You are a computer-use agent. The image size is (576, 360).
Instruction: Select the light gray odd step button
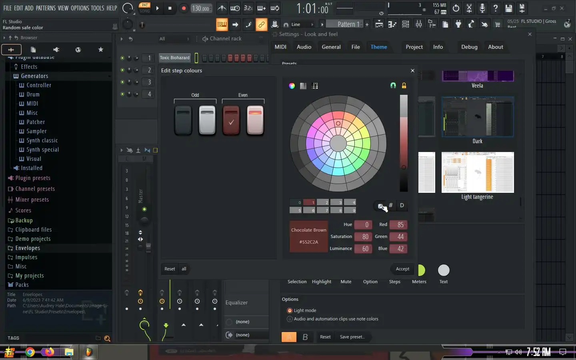[x=207, y=120]
